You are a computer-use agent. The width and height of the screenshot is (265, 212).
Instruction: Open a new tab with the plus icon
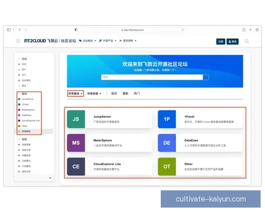(x=250, y=30)
